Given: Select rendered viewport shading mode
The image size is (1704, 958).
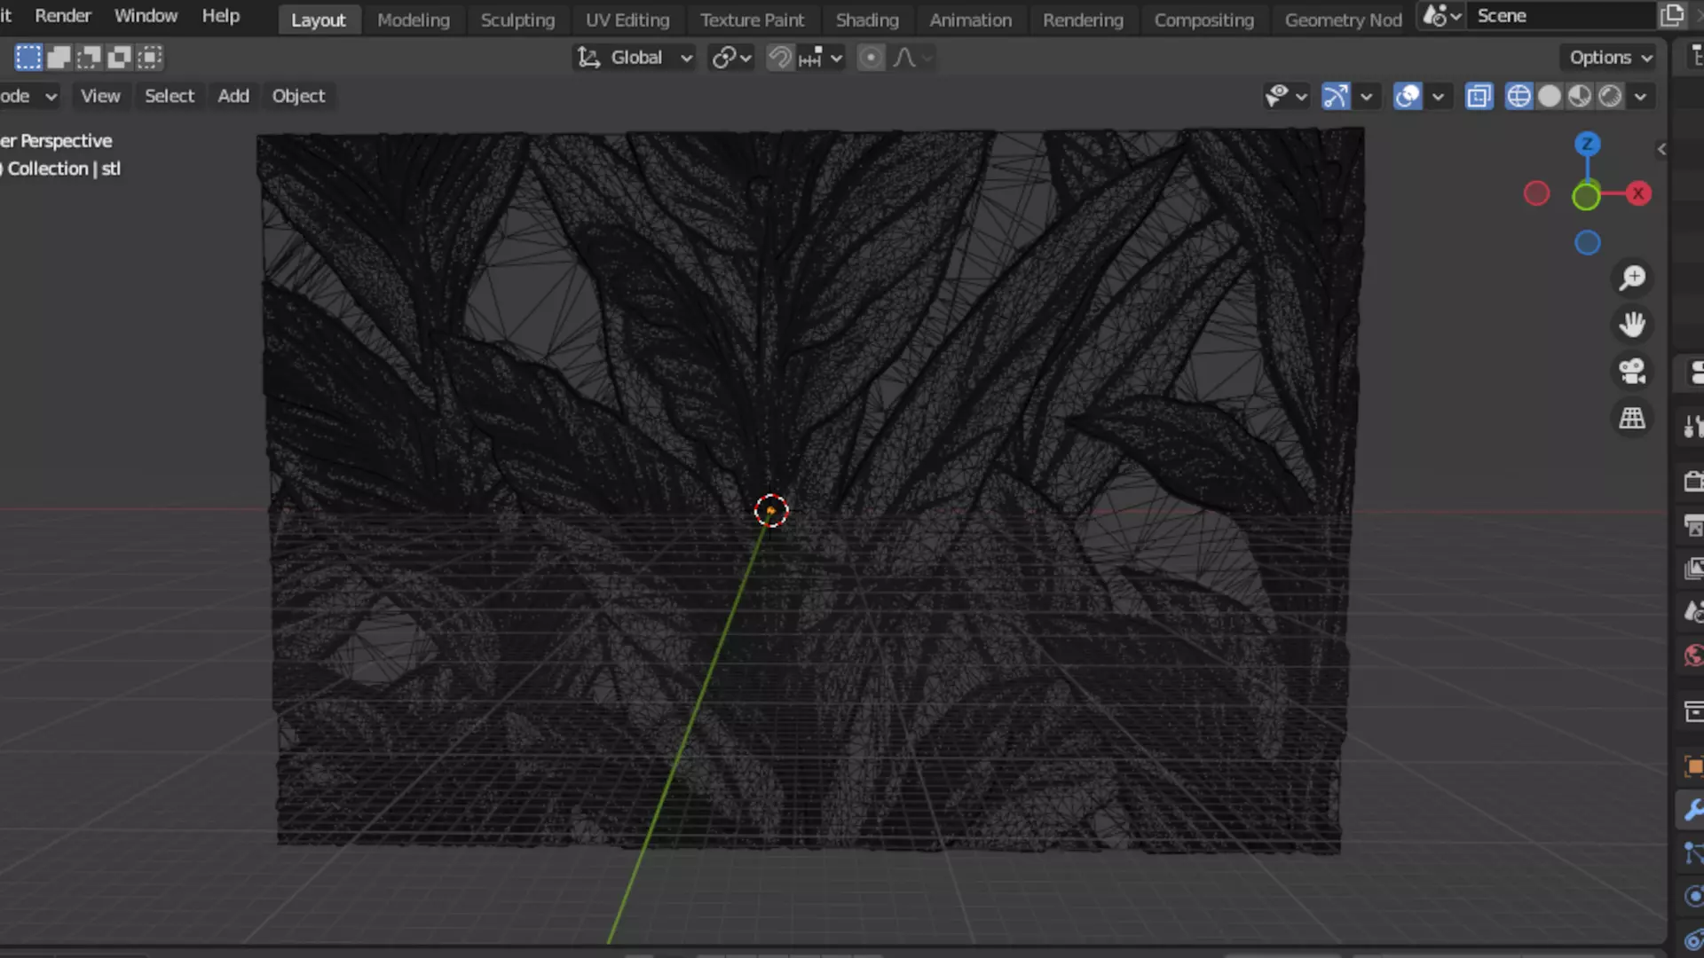Looking at the screenshot, I should pyautogui.click(x=1610, y=96).
